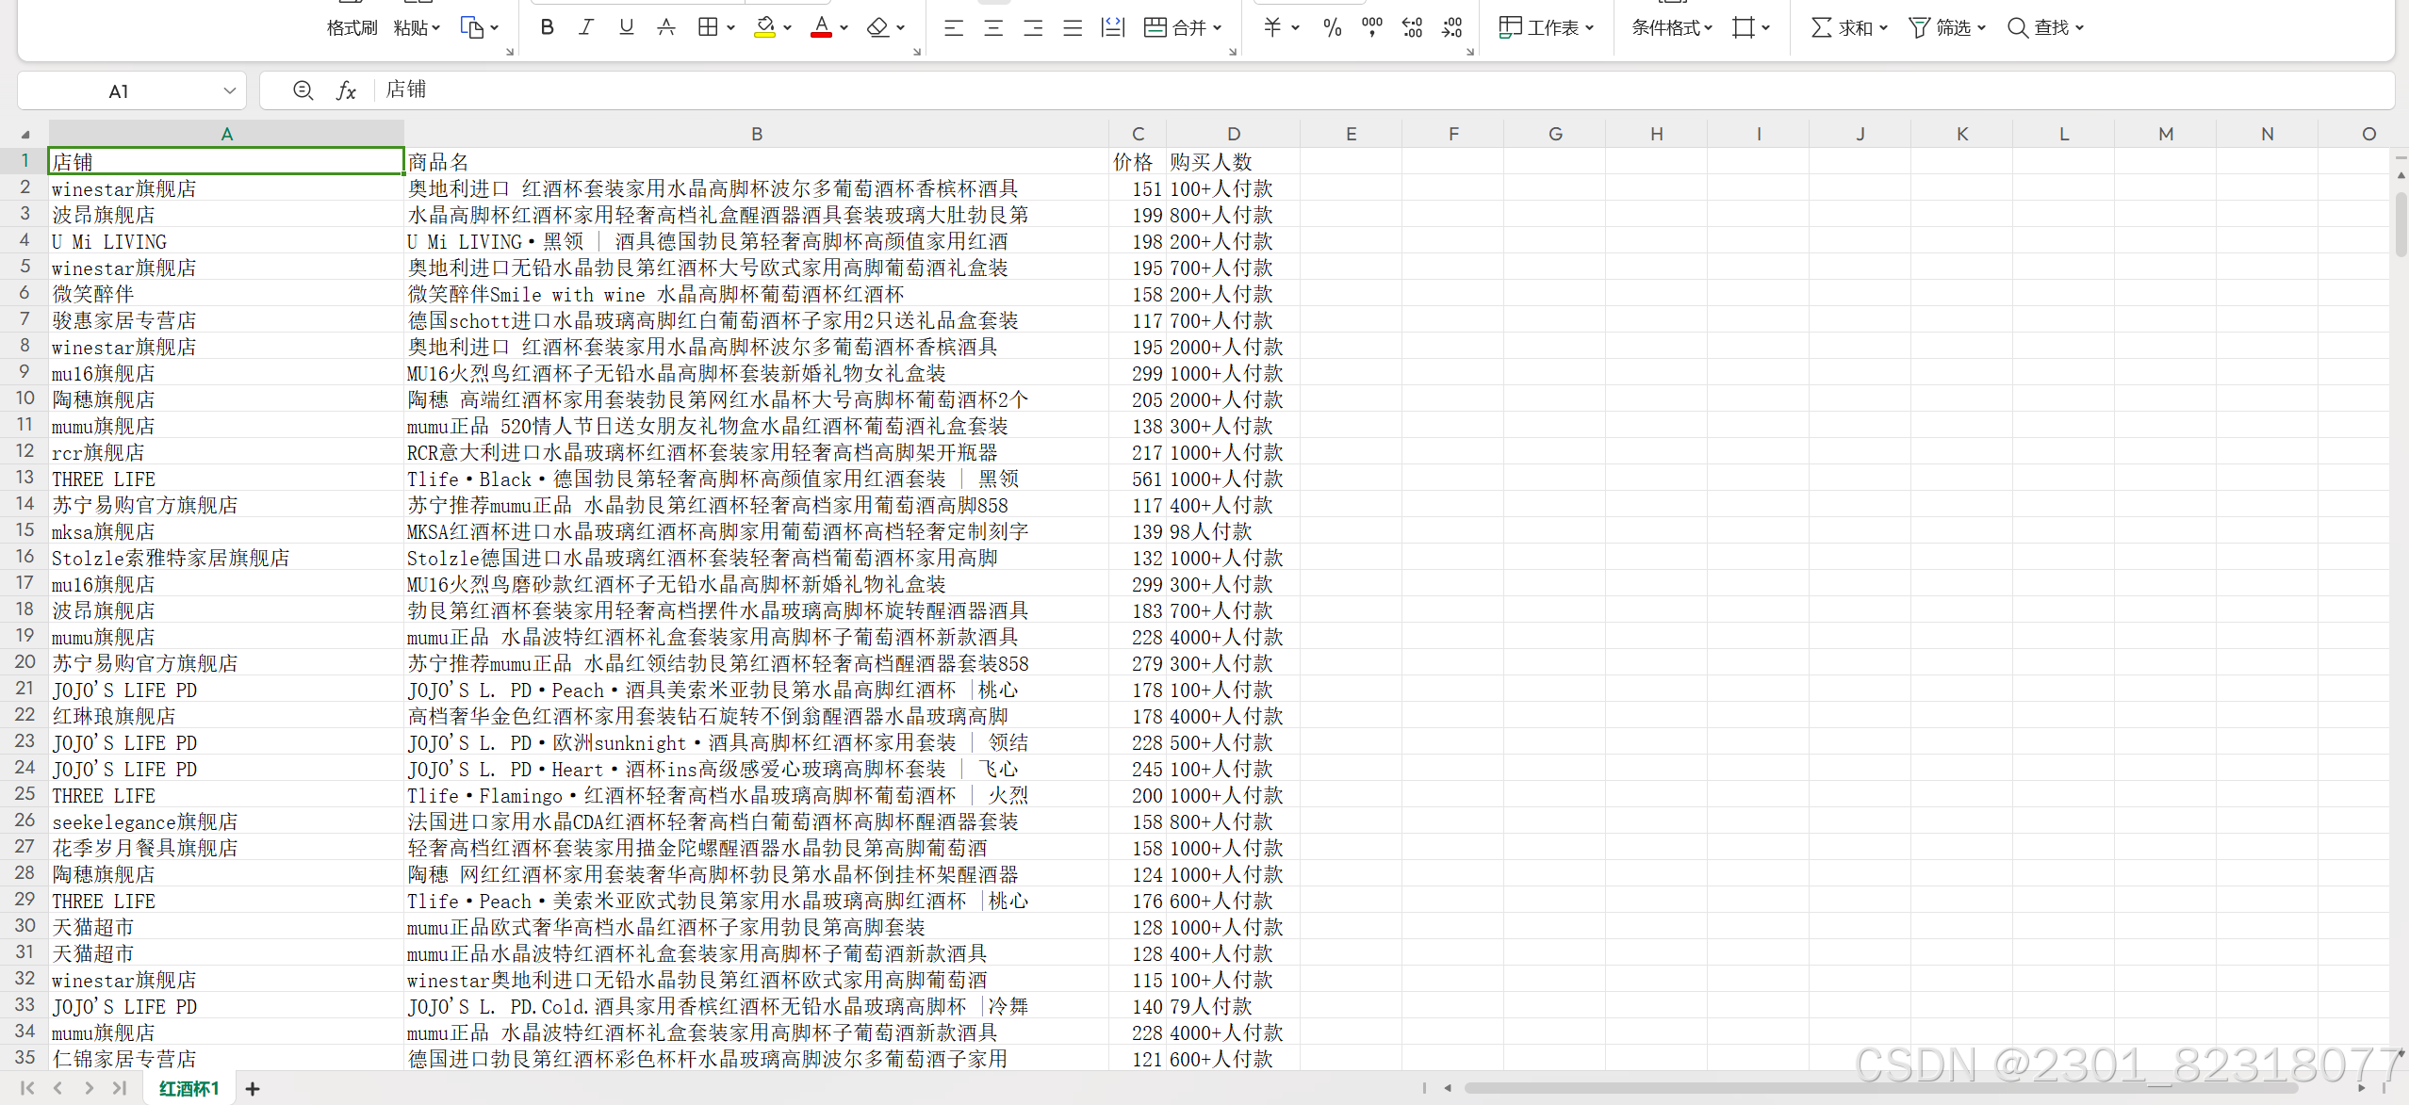
Task: Click the select-all corner triangle
Action: (25, 135)
